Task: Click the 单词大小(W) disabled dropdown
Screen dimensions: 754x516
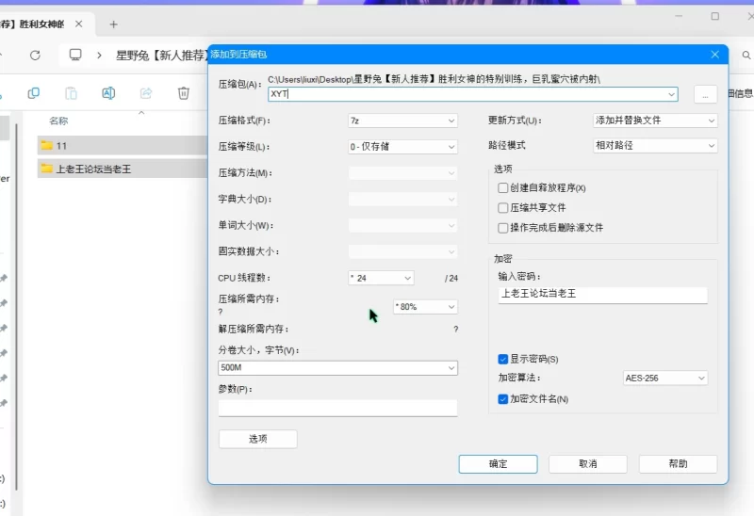Action: point(402,225)
